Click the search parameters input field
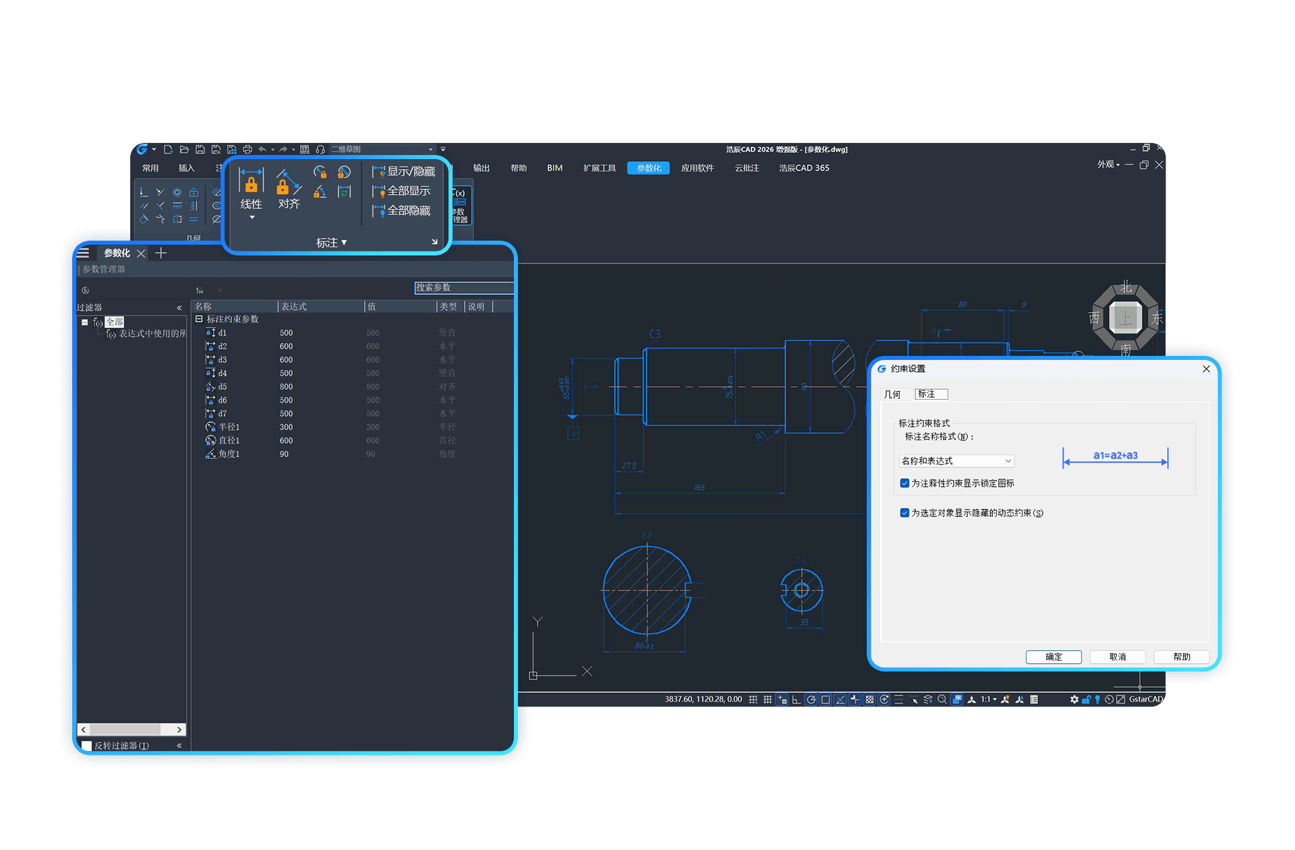 pos(464,288)
